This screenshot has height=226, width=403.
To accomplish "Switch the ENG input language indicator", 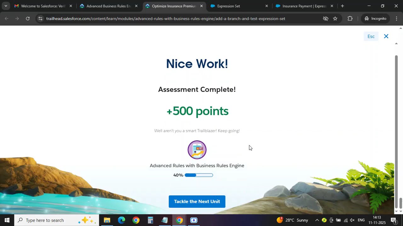I will (x=361, y=220).
